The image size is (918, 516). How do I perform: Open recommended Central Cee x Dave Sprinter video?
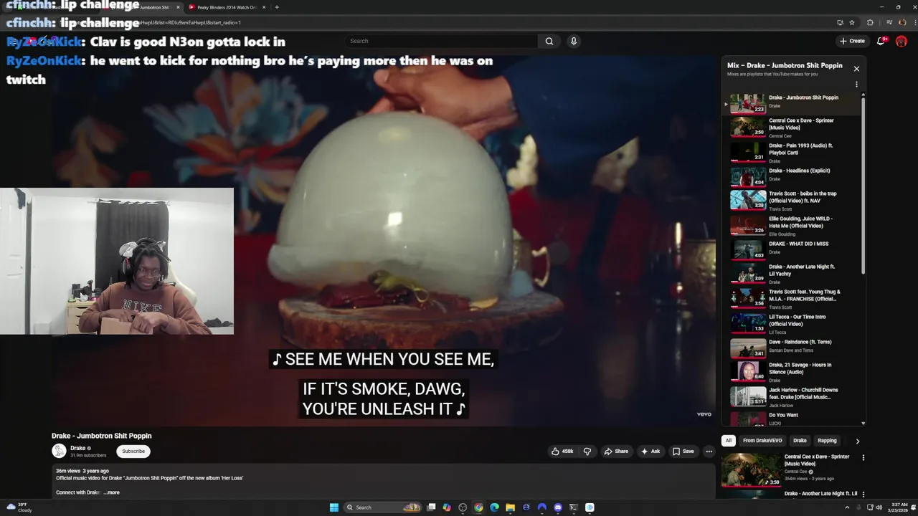point(789,469)
